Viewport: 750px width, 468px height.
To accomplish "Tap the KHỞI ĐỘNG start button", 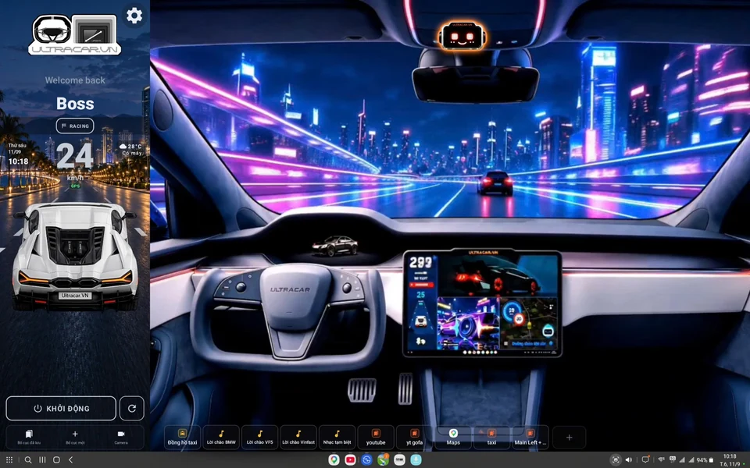I will [61, 408].
